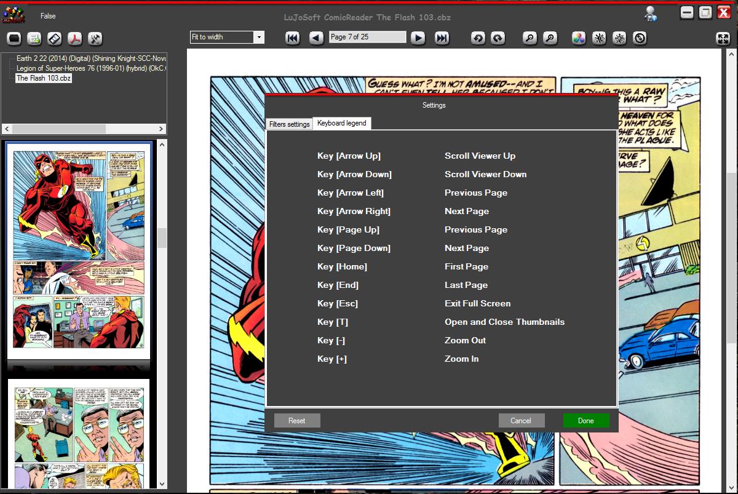Click the zoom out magnifier icon

[x=530, y=38]
